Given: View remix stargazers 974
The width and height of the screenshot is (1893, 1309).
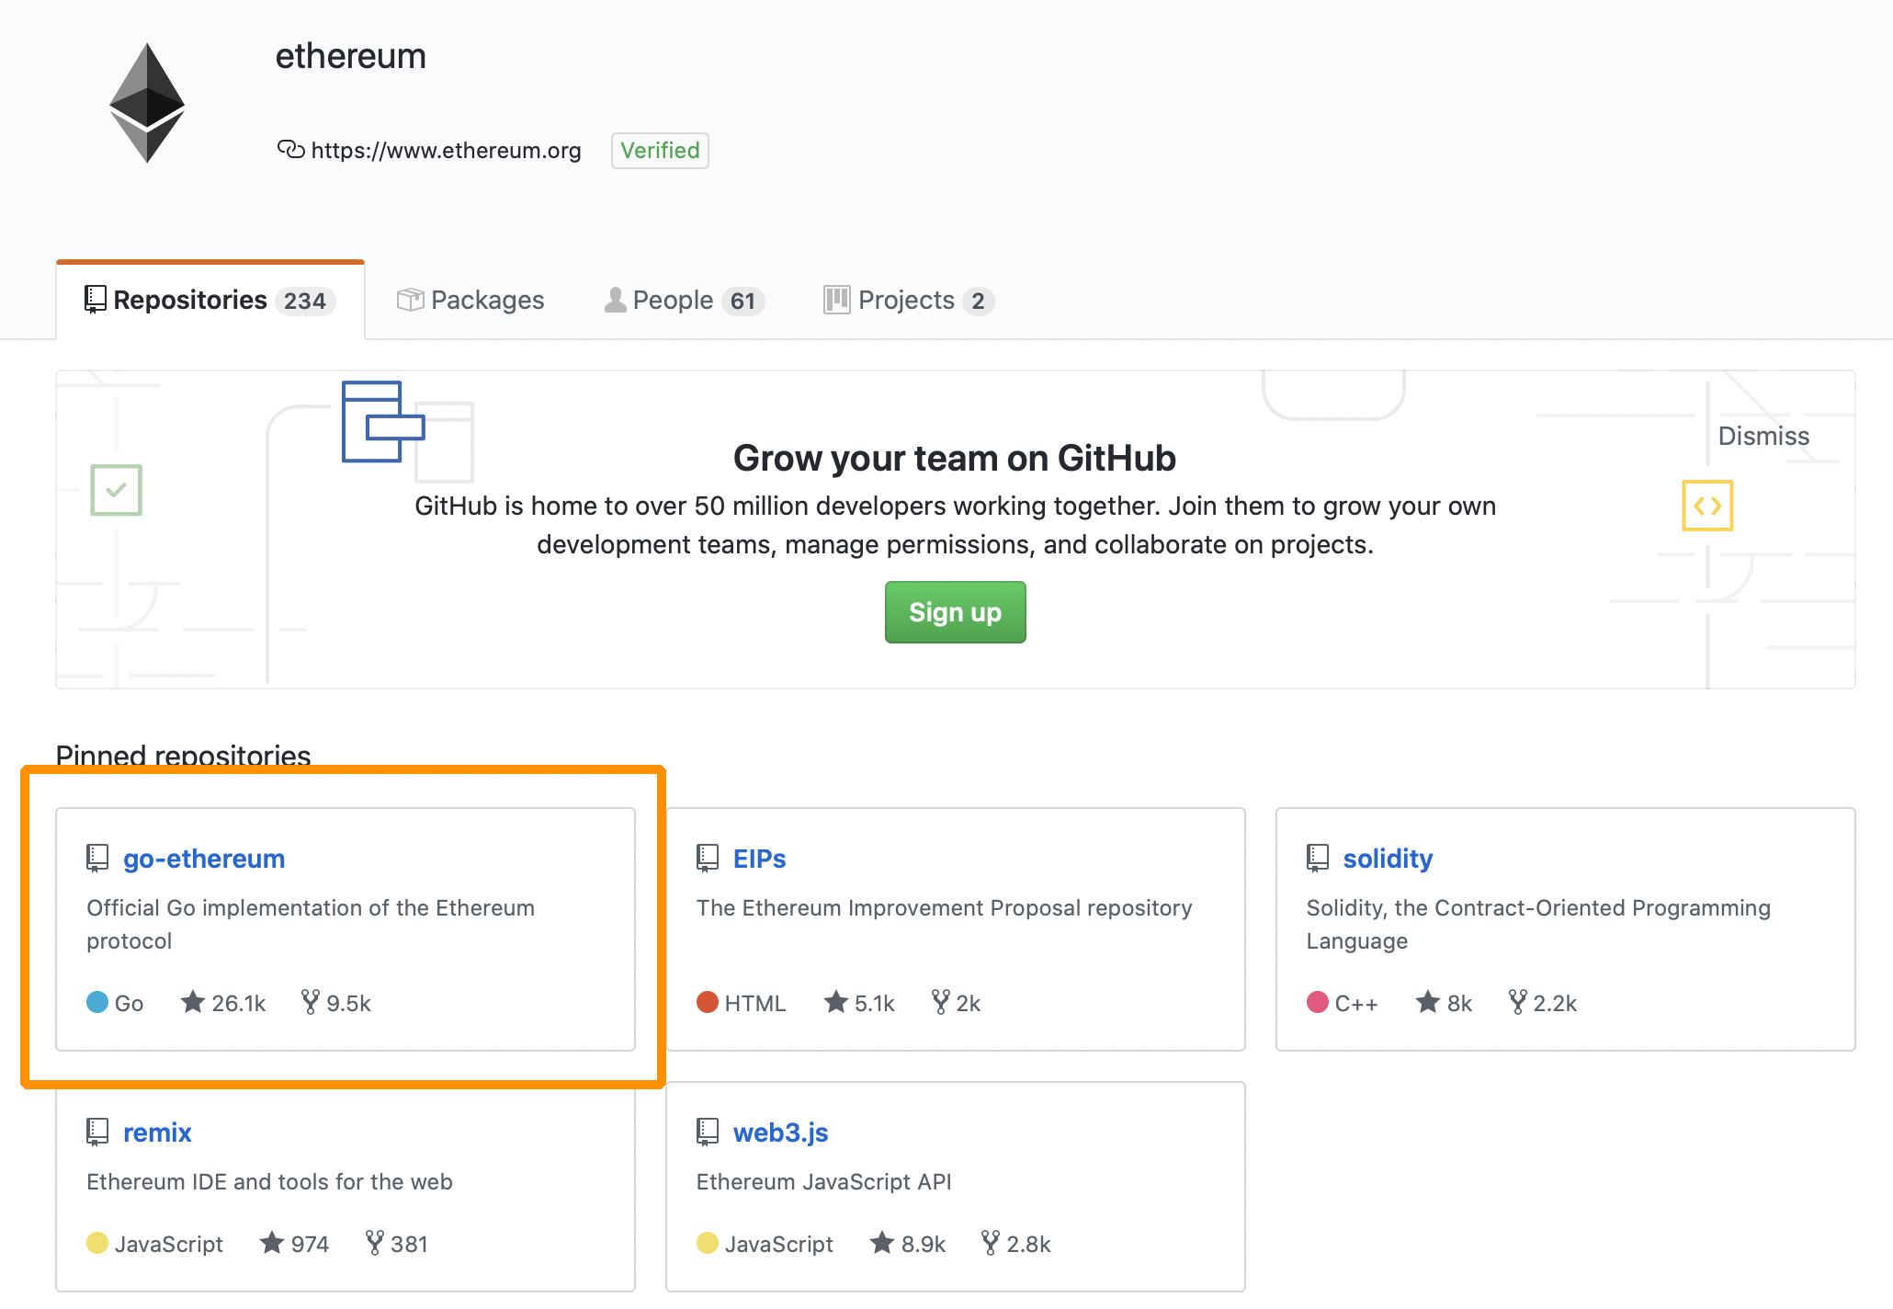Looking at the screenshot, I should pyautogui.click(x=294, y=1243).
